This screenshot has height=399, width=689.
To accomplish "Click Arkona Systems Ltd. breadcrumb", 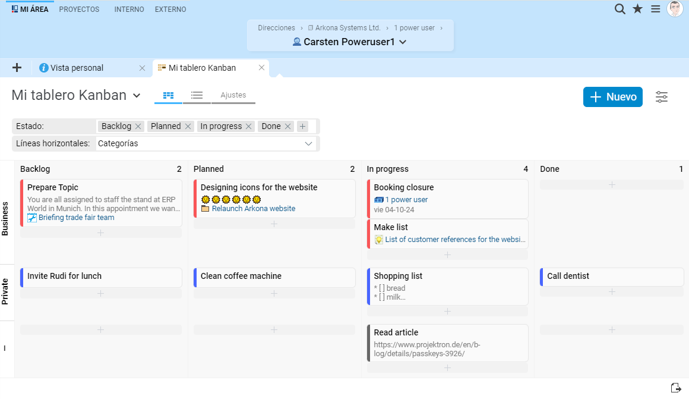I will coord(347,28).
